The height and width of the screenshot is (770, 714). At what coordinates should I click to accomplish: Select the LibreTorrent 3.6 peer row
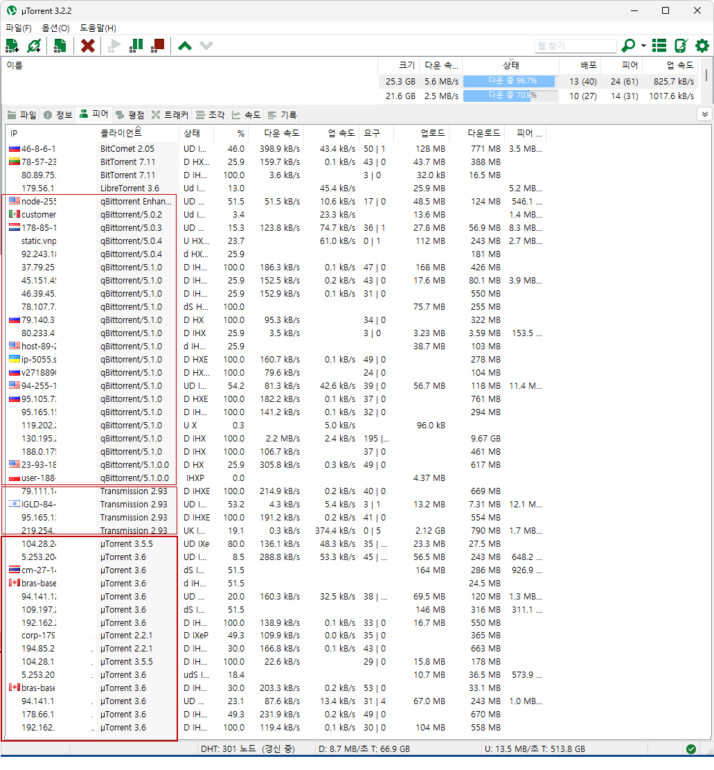coord(277,188)
